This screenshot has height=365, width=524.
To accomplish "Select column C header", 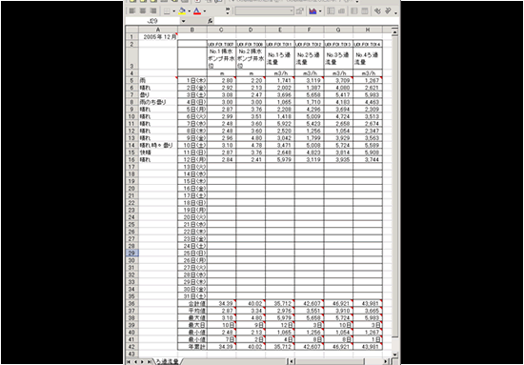I will tap(222, 30).
